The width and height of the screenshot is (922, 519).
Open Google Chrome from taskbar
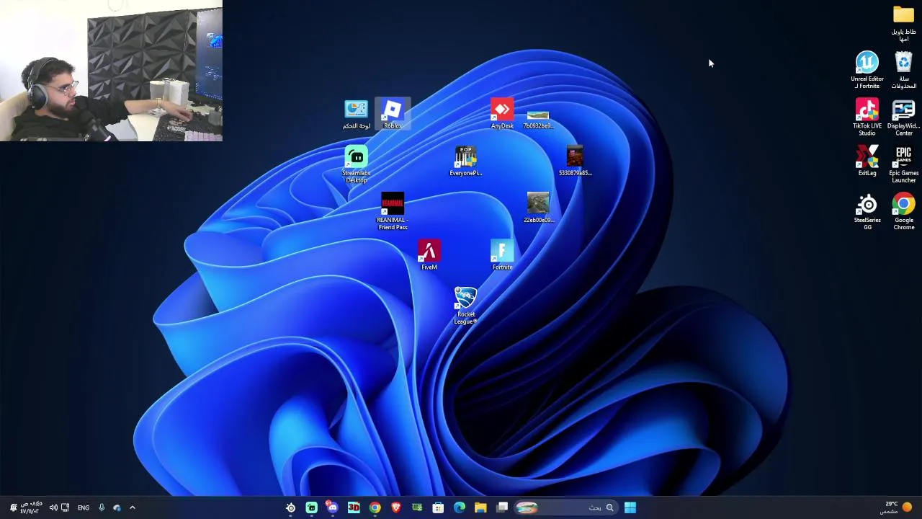(375, 507)
